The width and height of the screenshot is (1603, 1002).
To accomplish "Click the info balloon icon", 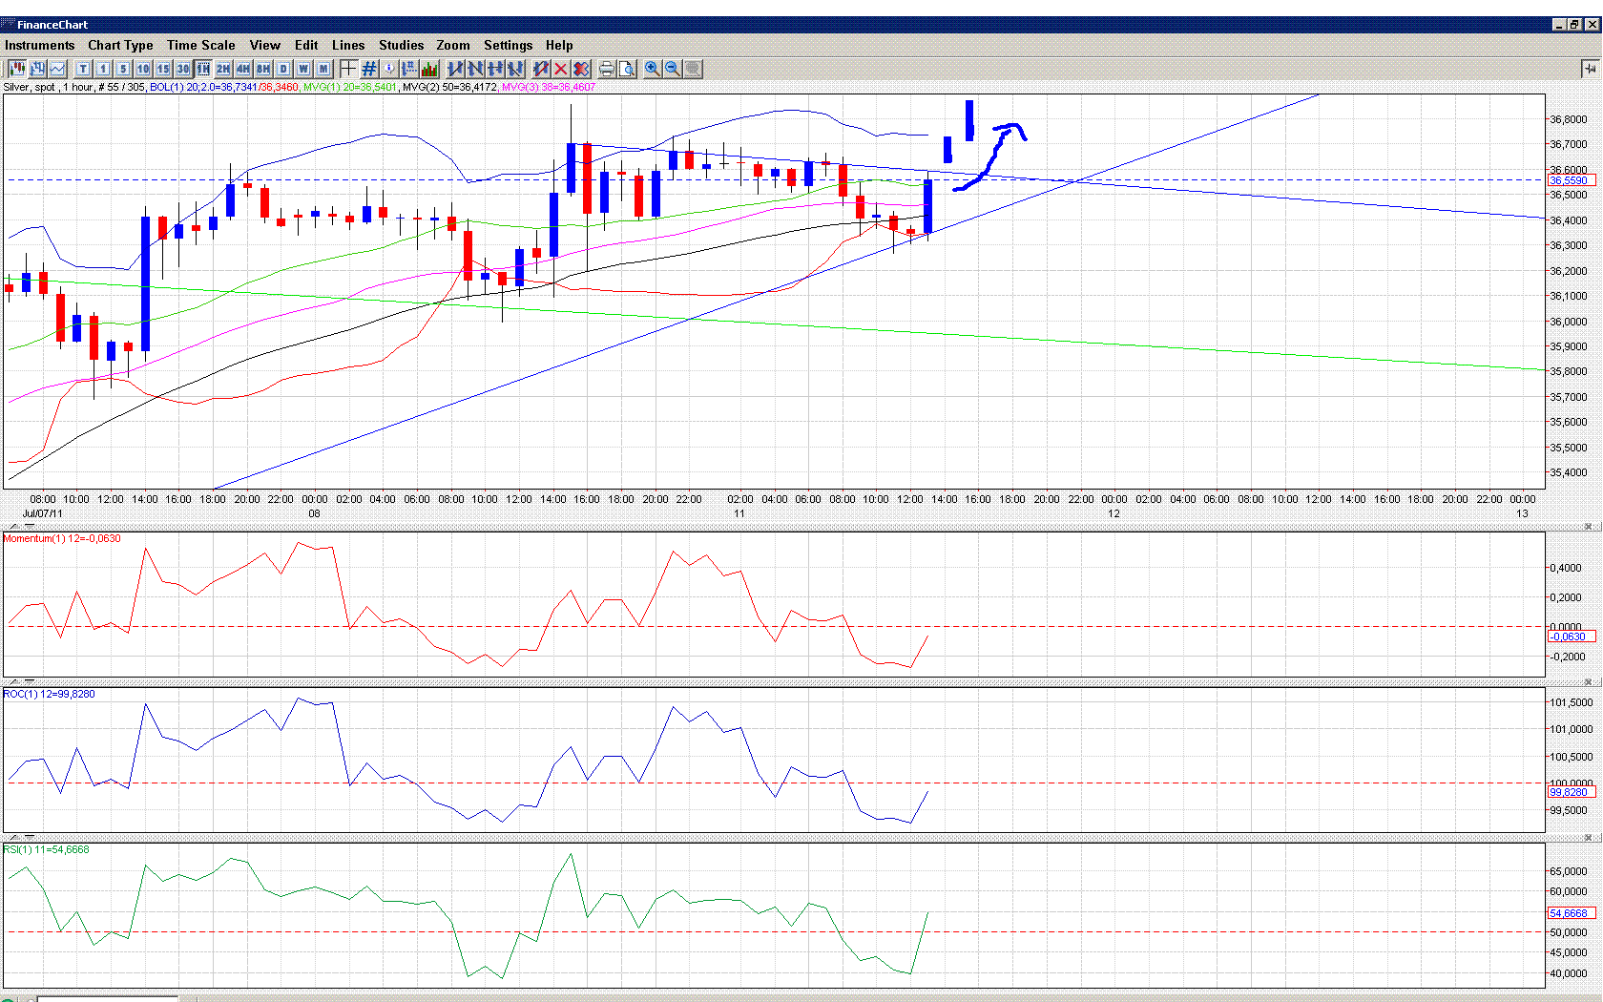I will click(x=389, y=69).
